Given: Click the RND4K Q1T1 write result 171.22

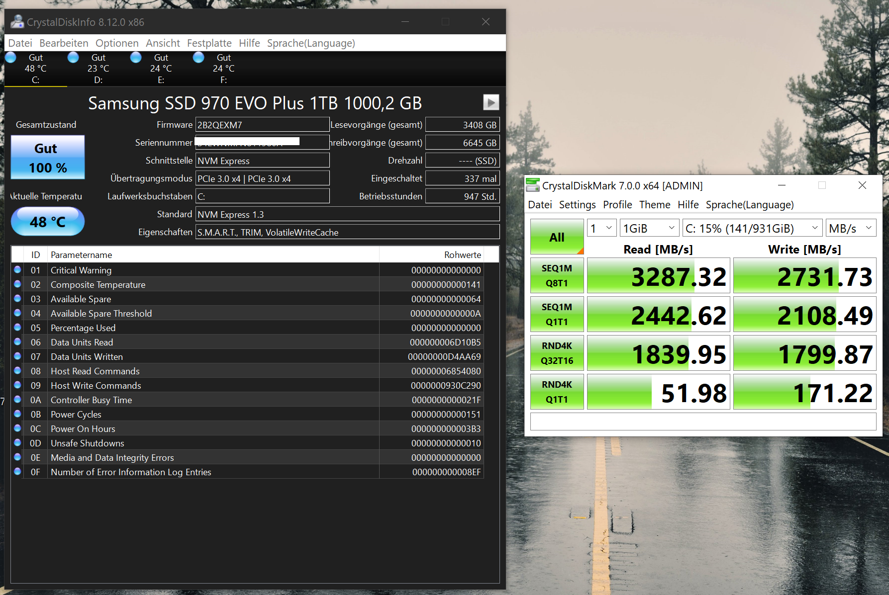Looking at the screenshot, I should [805, 392].
